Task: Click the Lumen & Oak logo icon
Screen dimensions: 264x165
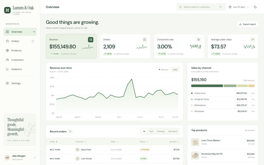Action: (x=7, y=10)
